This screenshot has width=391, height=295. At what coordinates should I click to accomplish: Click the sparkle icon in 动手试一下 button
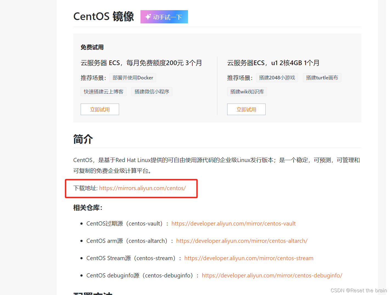[x=148, y=17]
